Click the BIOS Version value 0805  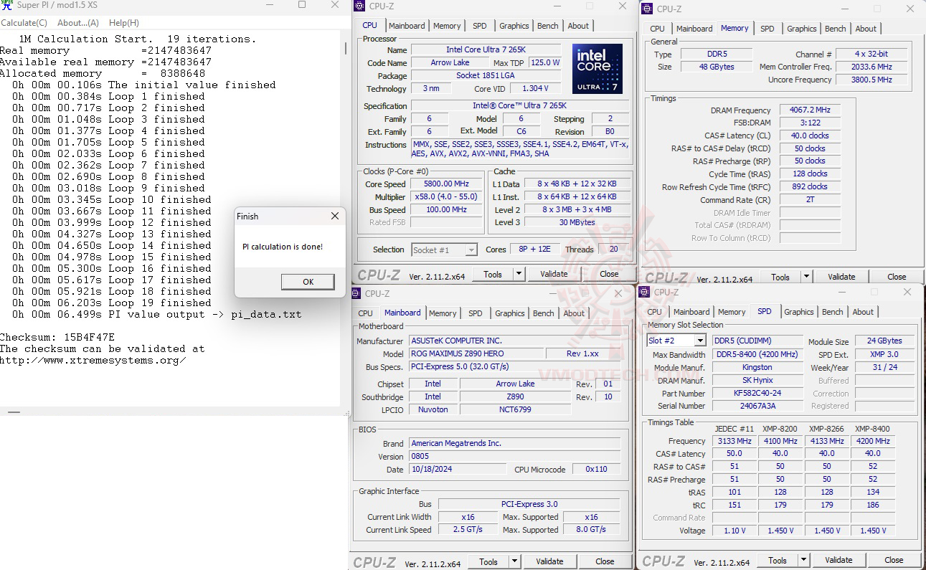pyautogui.click(x=515, y=457)
